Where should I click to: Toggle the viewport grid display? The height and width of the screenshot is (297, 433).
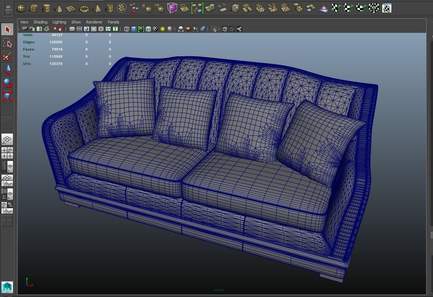click(x=72, y=29)
